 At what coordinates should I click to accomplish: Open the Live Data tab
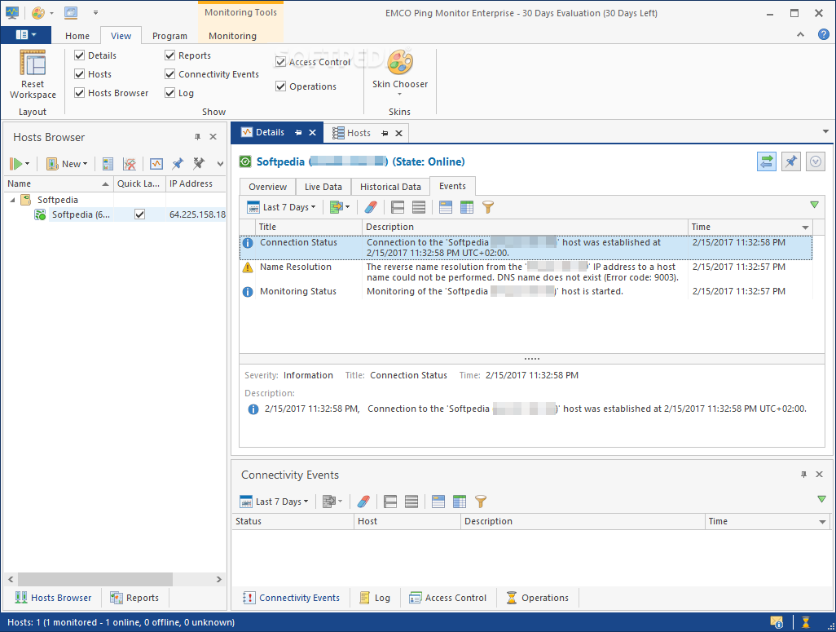point(323,186)
